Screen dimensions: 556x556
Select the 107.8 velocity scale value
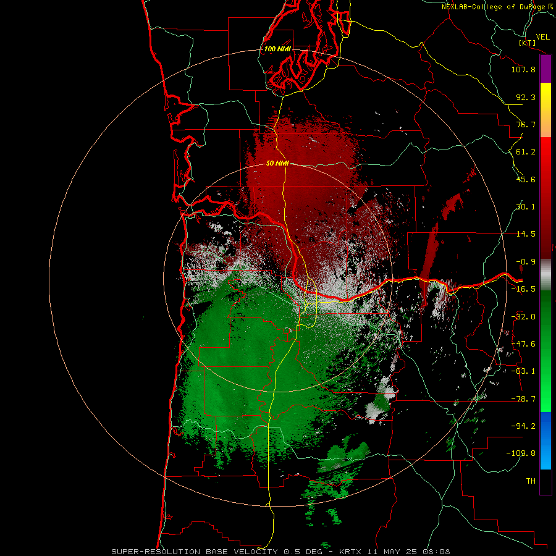tap(523, 69)
